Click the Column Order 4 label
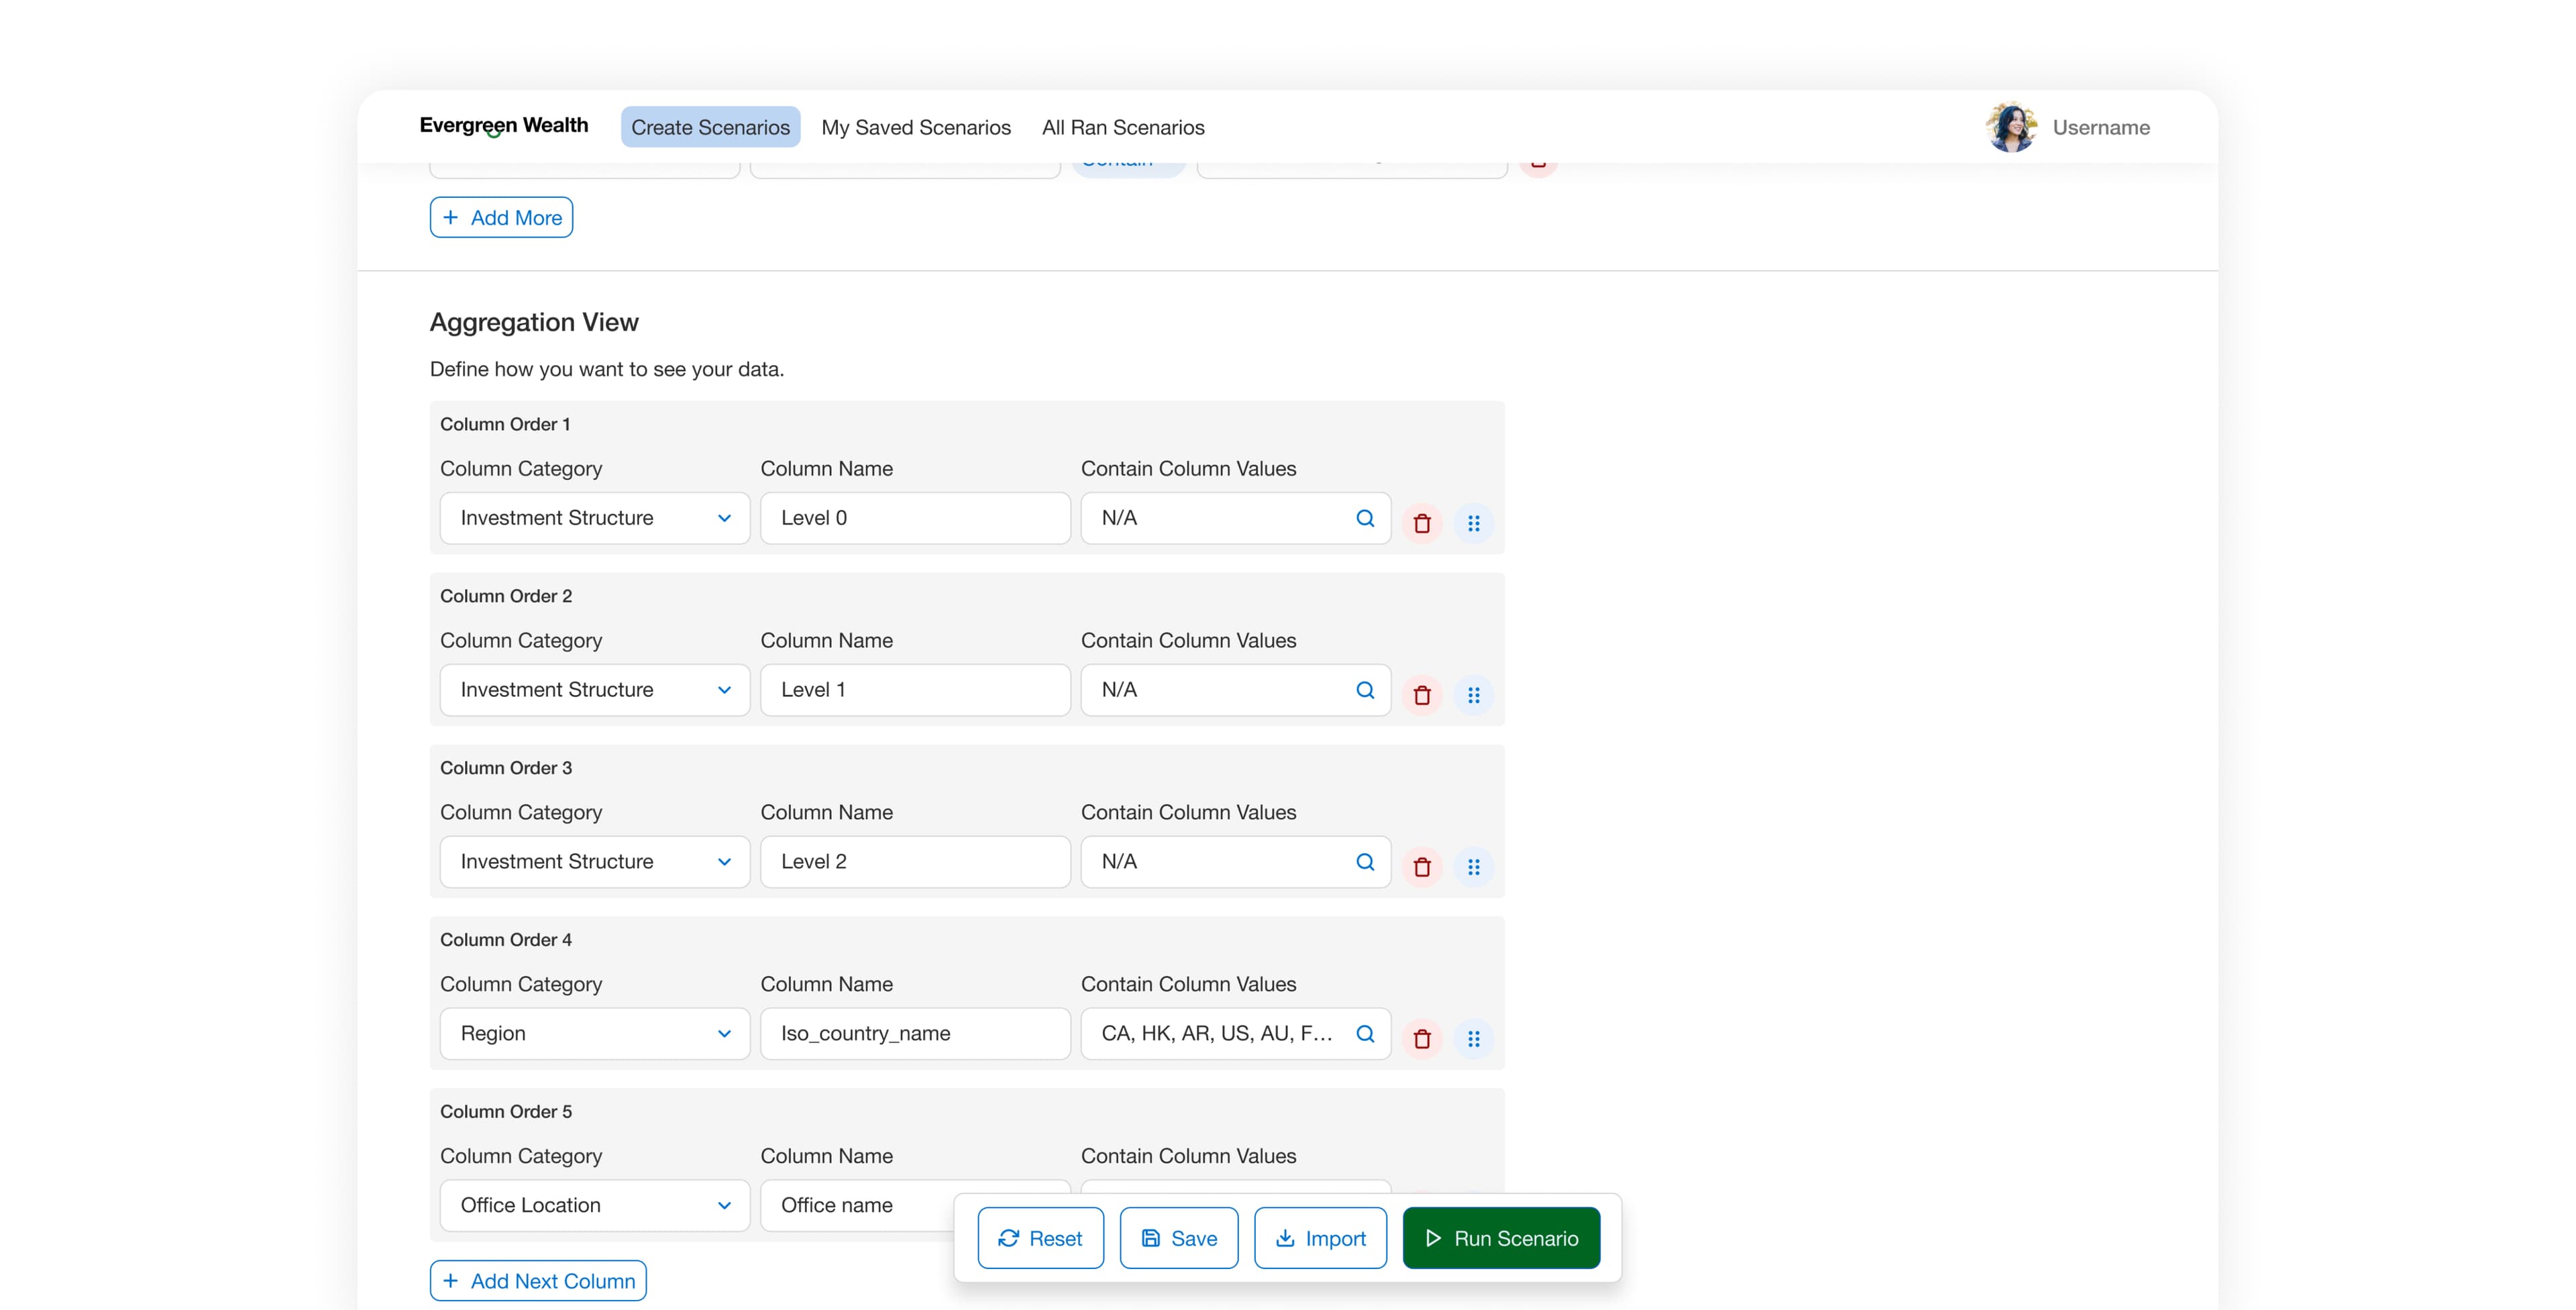2576x1310 pixels. pyautogui.click(x=506, y=939)
